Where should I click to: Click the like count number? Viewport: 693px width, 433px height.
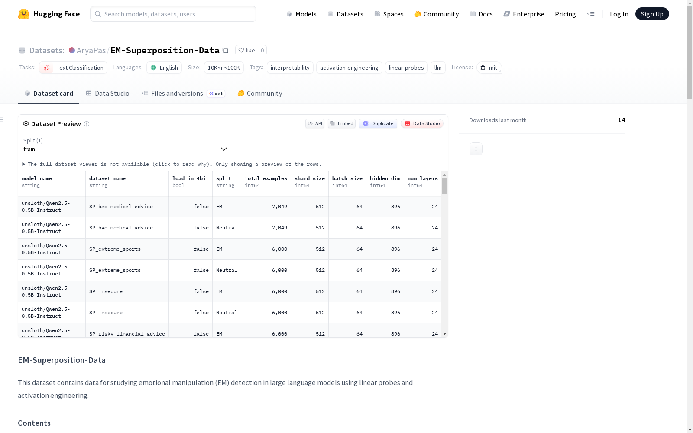[262, 50]
